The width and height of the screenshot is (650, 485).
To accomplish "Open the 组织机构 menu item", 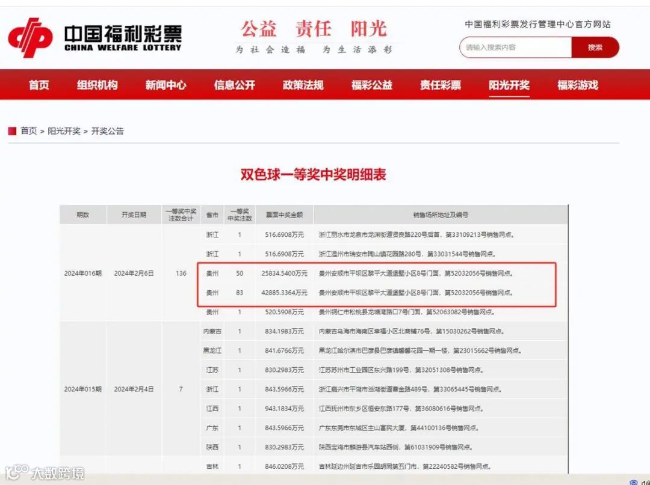I will [97, 85].
